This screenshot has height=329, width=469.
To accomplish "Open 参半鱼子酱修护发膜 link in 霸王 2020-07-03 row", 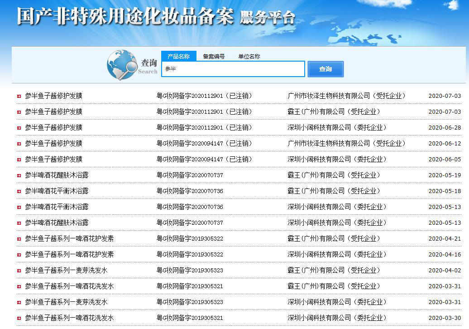I will (53, 111).
